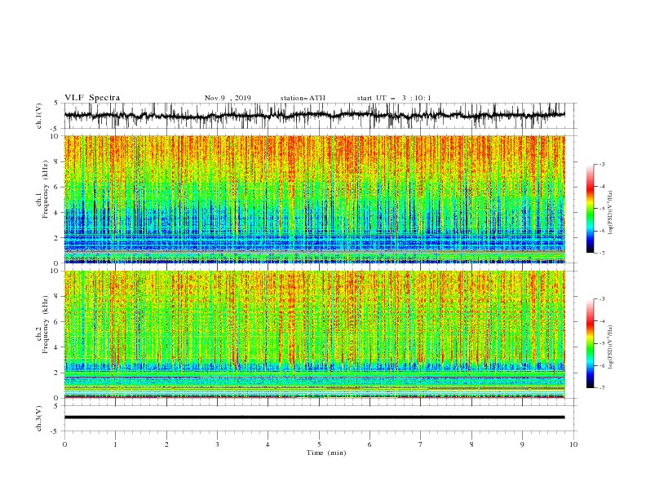Image resolution: width=646 pixels, height=499 pixels.
Task: Click the "-7" tick on ch.1 colorbar
Action: [x=601, y=253]
